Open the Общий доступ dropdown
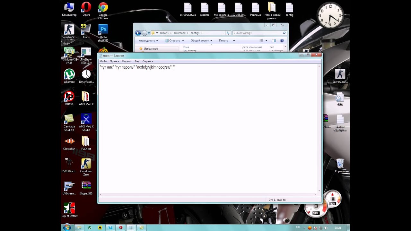Screen dimensions: 411x231 (x=201, y=41)
